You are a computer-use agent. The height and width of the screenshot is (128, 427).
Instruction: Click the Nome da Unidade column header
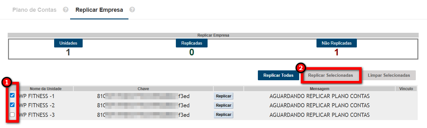coord(45,89)
